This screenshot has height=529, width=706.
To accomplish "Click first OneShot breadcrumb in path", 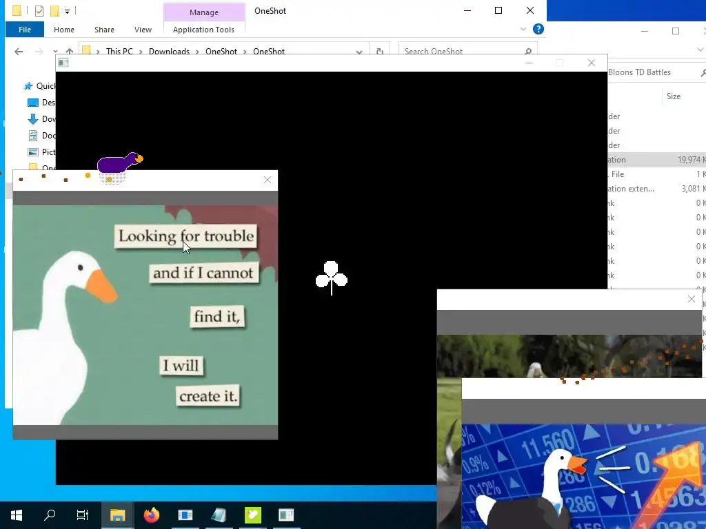I will (x=221, y=51).
